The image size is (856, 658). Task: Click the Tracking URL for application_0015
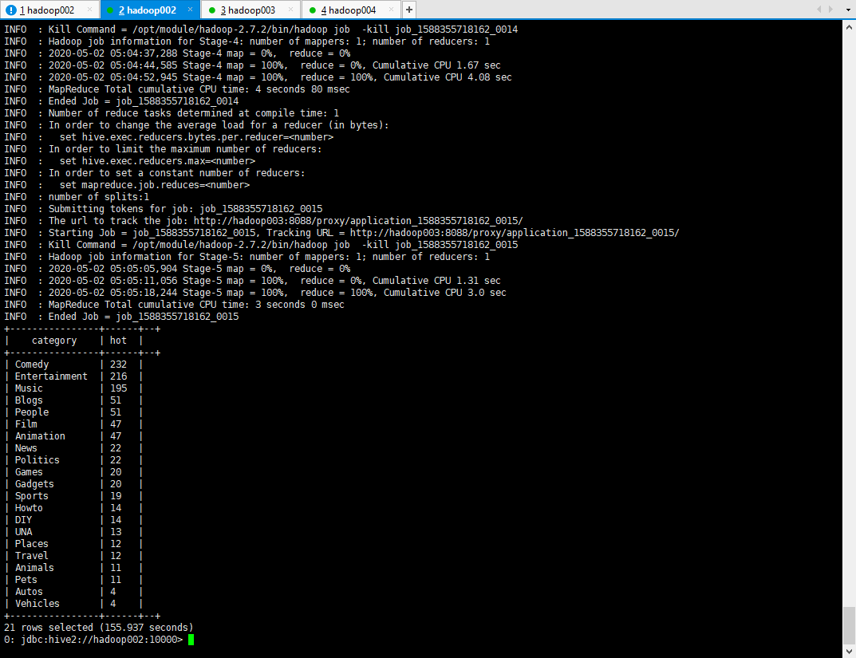(x=515, y=233)
